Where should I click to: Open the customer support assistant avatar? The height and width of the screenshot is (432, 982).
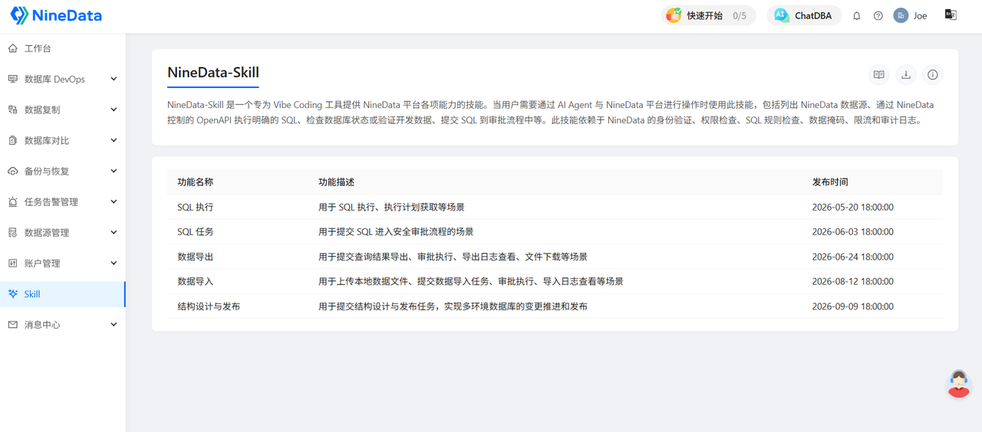[958, 384]
